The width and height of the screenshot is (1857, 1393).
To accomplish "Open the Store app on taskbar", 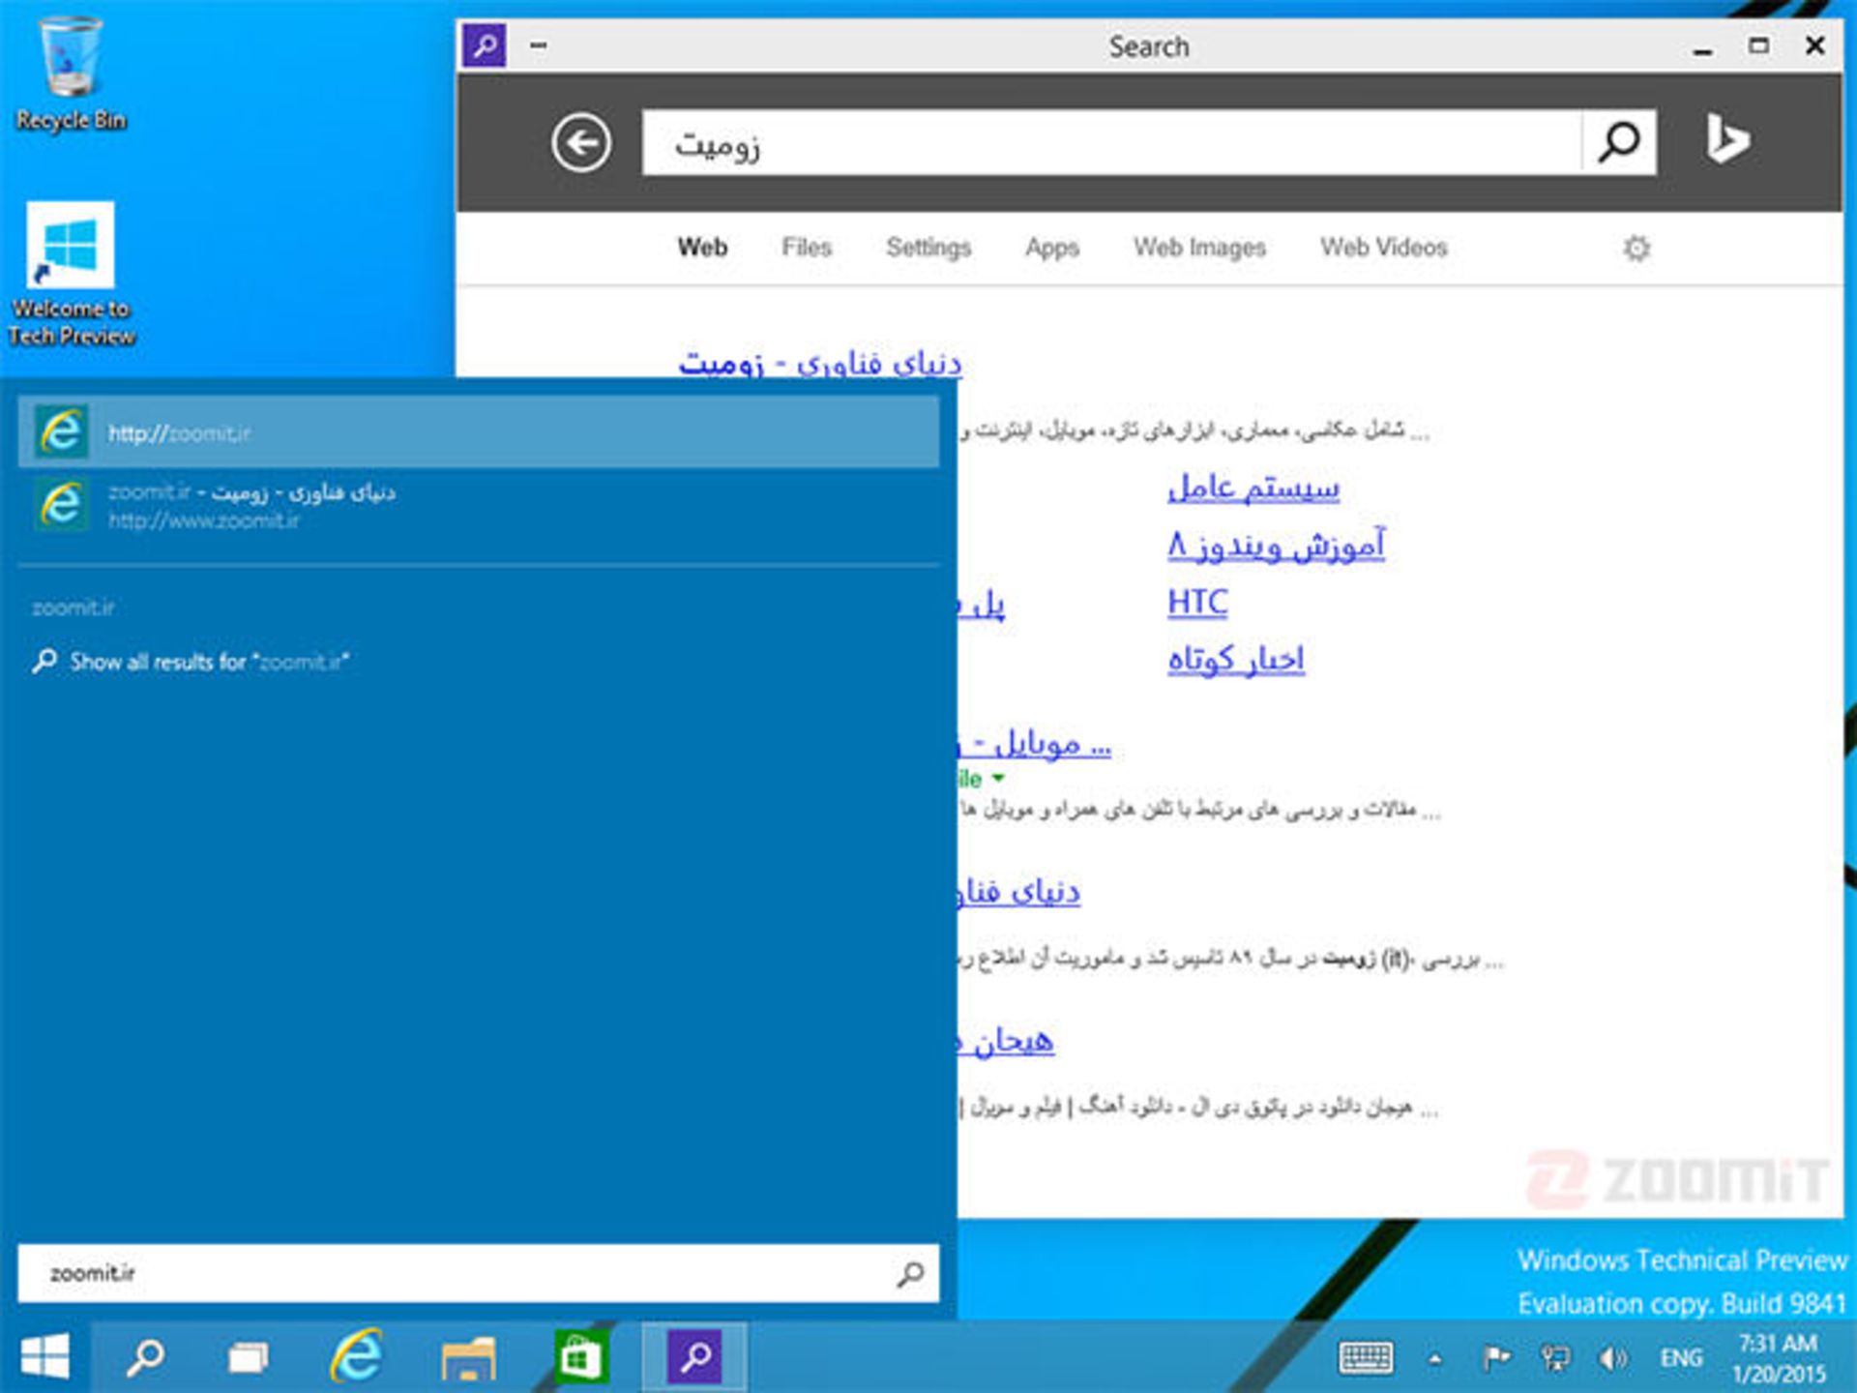I will click(x=581, y=1356).
